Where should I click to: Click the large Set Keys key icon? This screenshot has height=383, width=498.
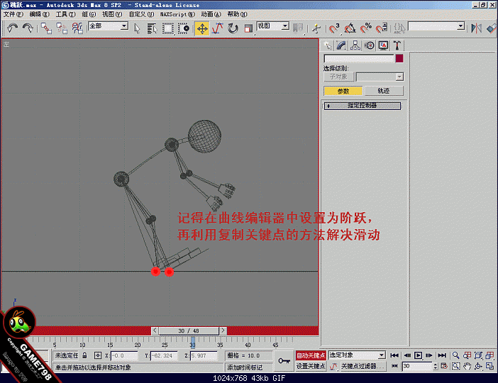pyautogui.click(x=284, y=361)
